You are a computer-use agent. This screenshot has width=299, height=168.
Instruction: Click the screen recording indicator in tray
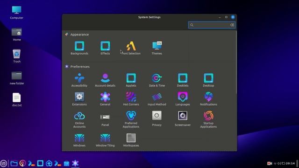pyautogui.click(x=270, y=163)
